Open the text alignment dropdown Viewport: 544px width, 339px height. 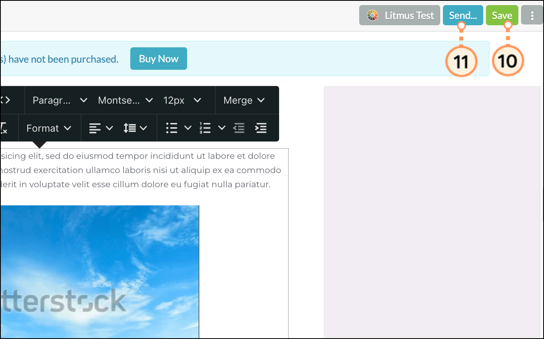point(101,128)
